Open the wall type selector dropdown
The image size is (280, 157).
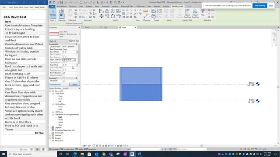click(x=79, y=34)
